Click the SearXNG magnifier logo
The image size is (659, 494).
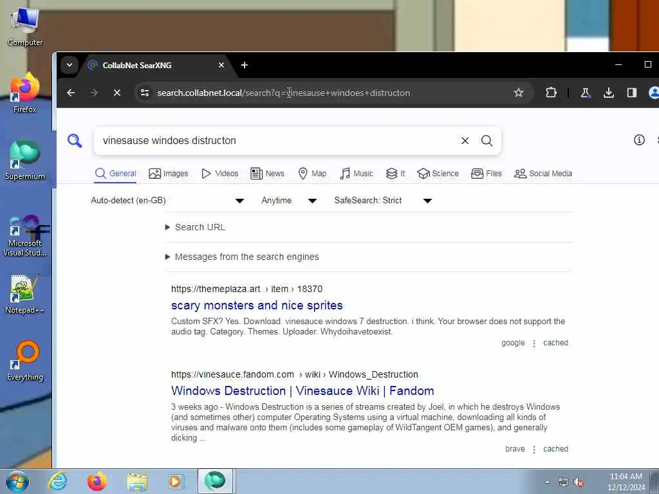click(x=75, y=140)
